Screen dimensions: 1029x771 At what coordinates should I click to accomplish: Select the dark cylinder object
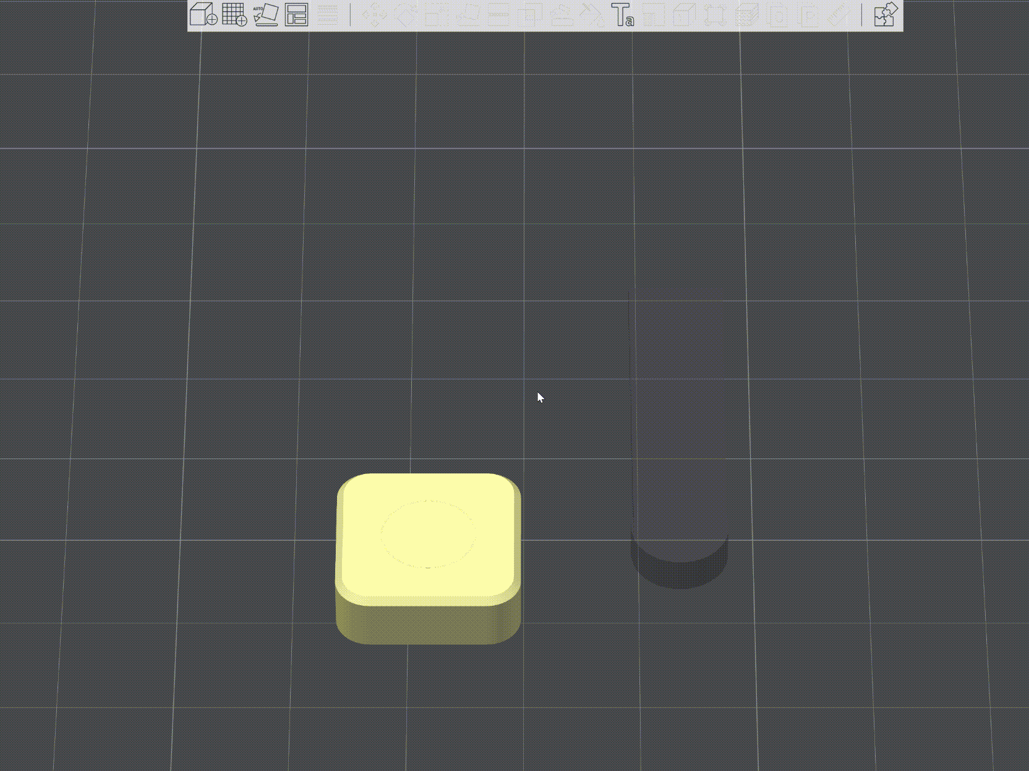click(678, 427)
